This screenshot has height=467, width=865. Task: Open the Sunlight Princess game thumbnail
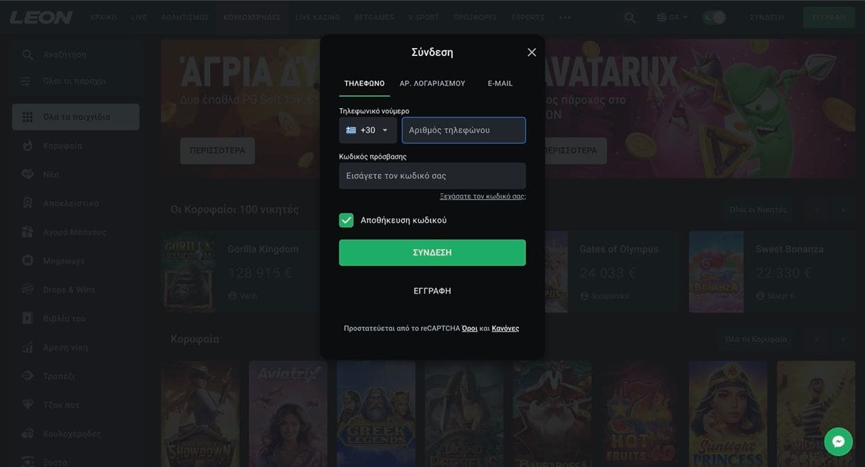[x=728, y=414]
